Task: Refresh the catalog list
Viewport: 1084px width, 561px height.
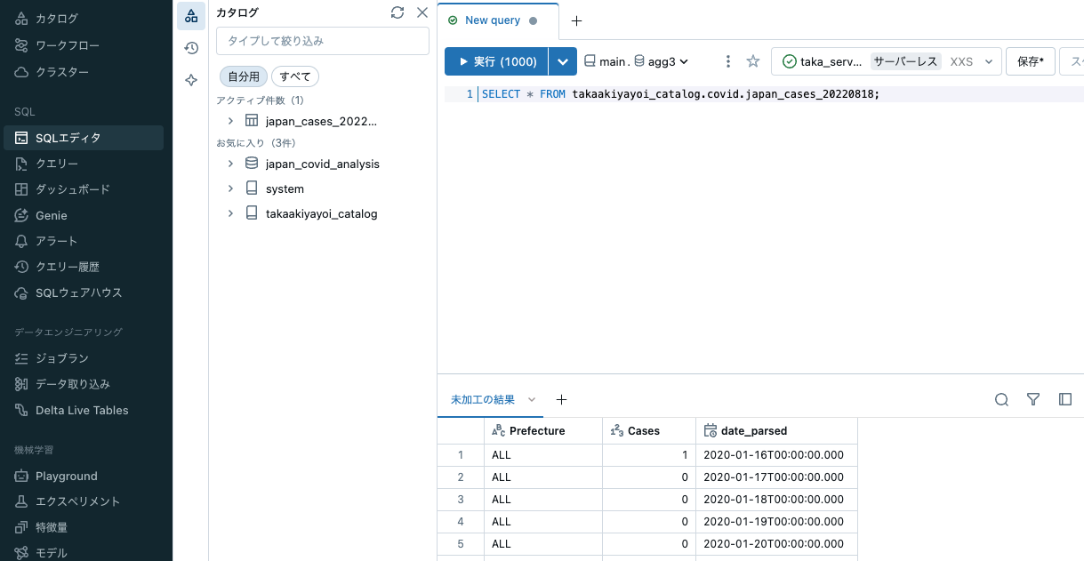Action: (x=397, y=12)
